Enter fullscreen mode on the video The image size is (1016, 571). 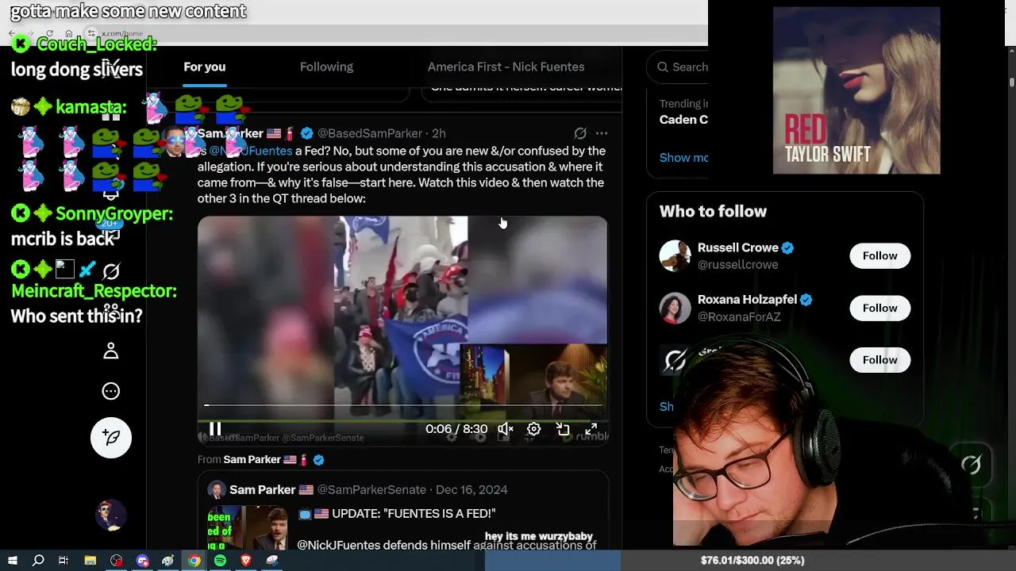click(591, 429)
